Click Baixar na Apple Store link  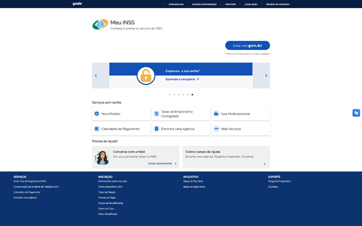[x=194, y=187]
